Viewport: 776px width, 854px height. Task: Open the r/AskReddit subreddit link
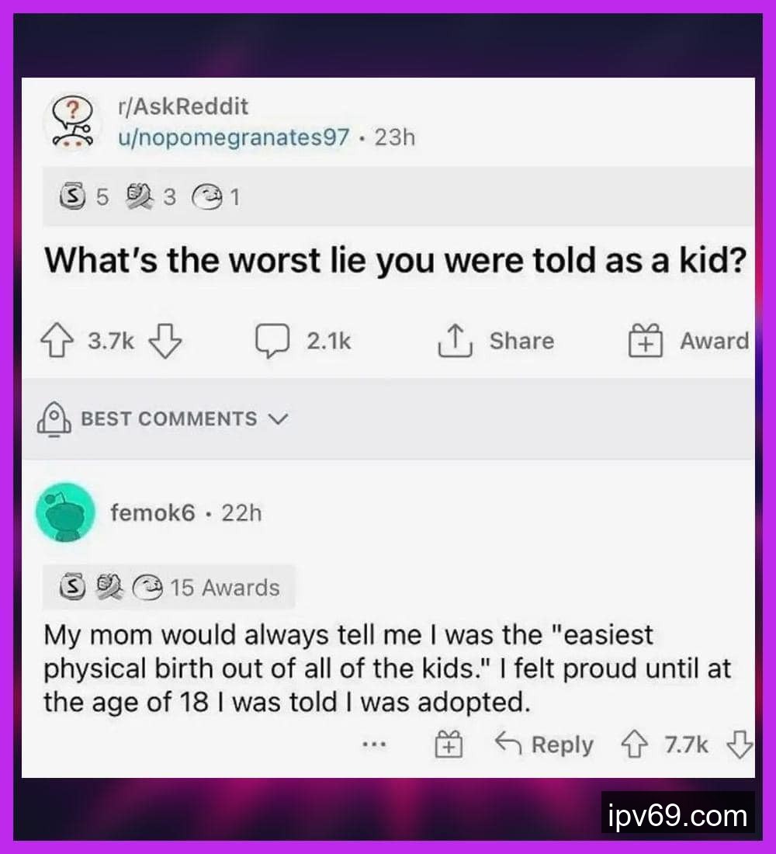[x=183, y=106]
